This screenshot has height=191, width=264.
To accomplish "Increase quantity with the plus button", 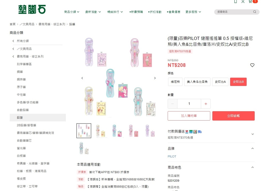I will point(206,104).
